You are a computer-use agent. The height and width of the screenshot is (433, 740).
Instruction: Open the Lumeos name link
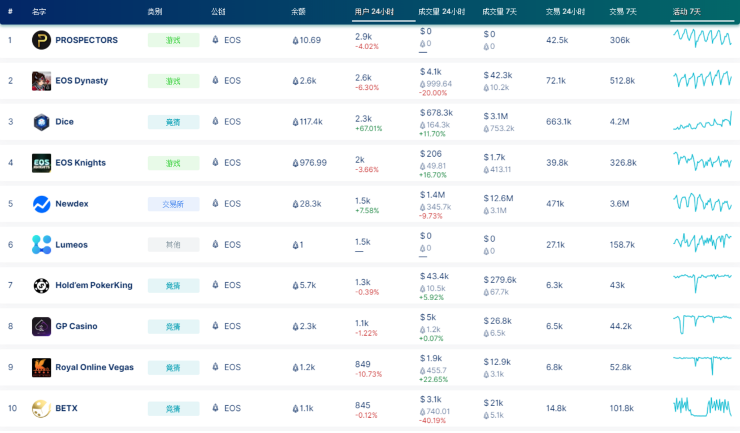coord(71,245)
